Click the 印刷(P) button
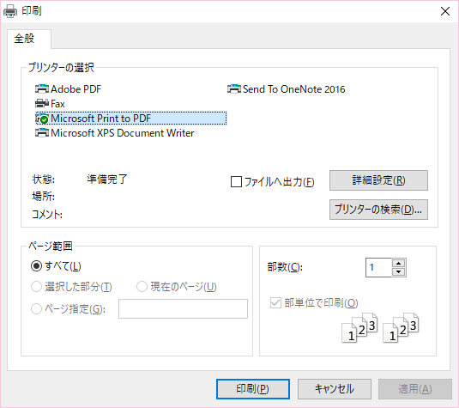 (253, 389)
